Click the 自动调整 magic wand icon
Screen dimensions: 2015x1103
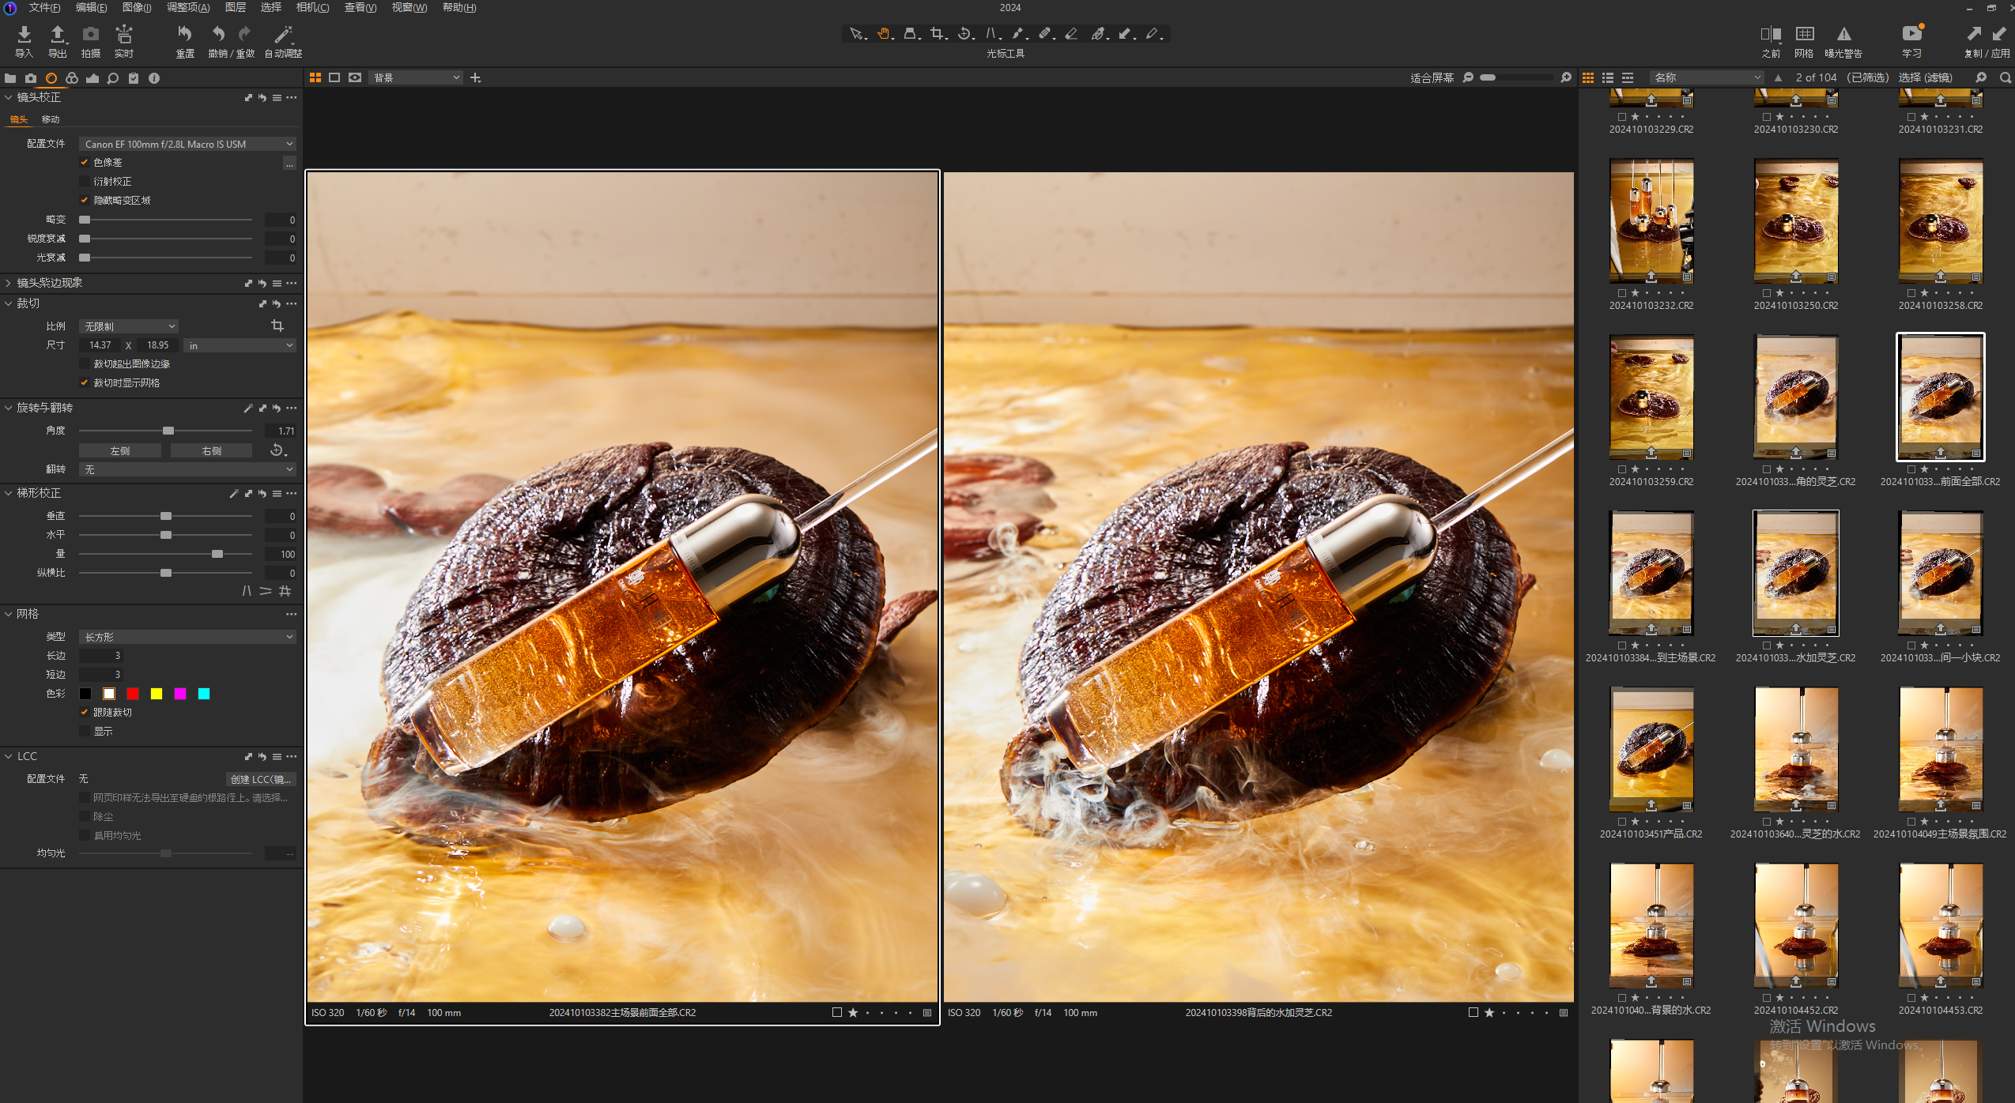point(282,34)
